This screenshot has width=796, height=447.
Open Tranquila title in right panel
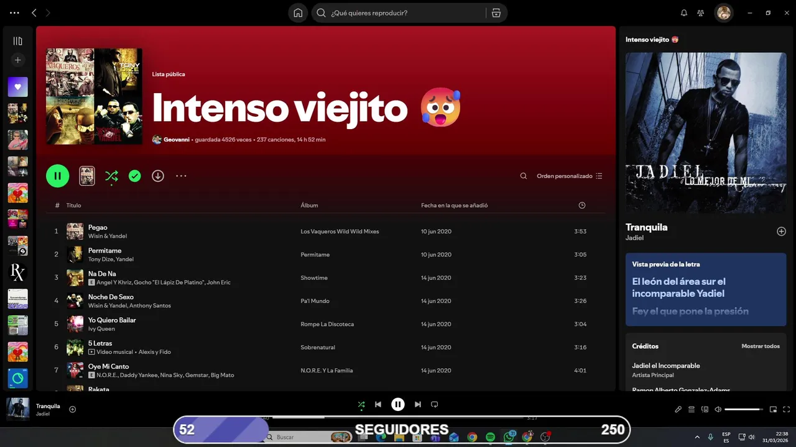[x=646, y=227]
